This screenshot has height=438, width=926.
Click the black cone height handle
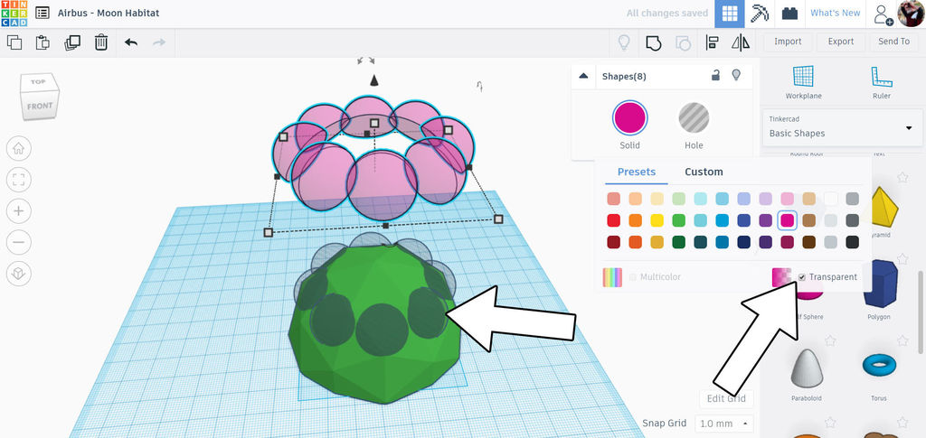(373, 80)
